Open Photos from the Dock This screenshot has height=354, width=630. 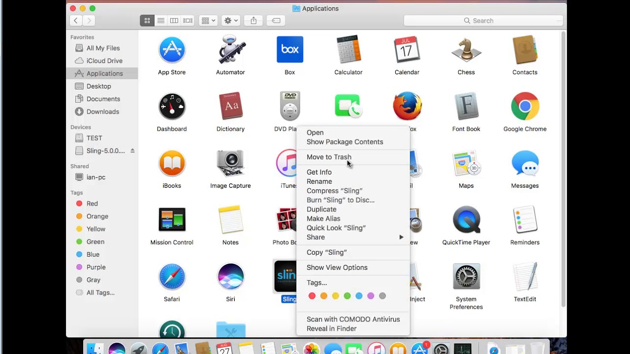tap(311, 349)
